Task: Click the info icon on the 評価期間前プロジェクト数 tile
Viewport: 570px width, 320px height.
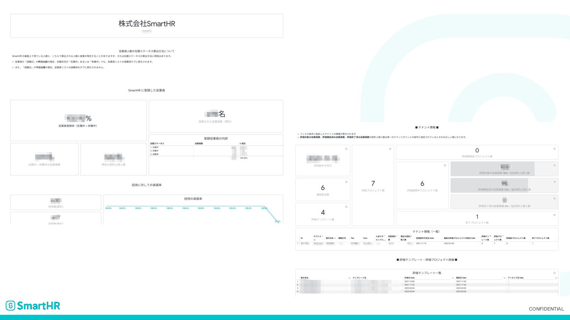Action: (554, 149)
